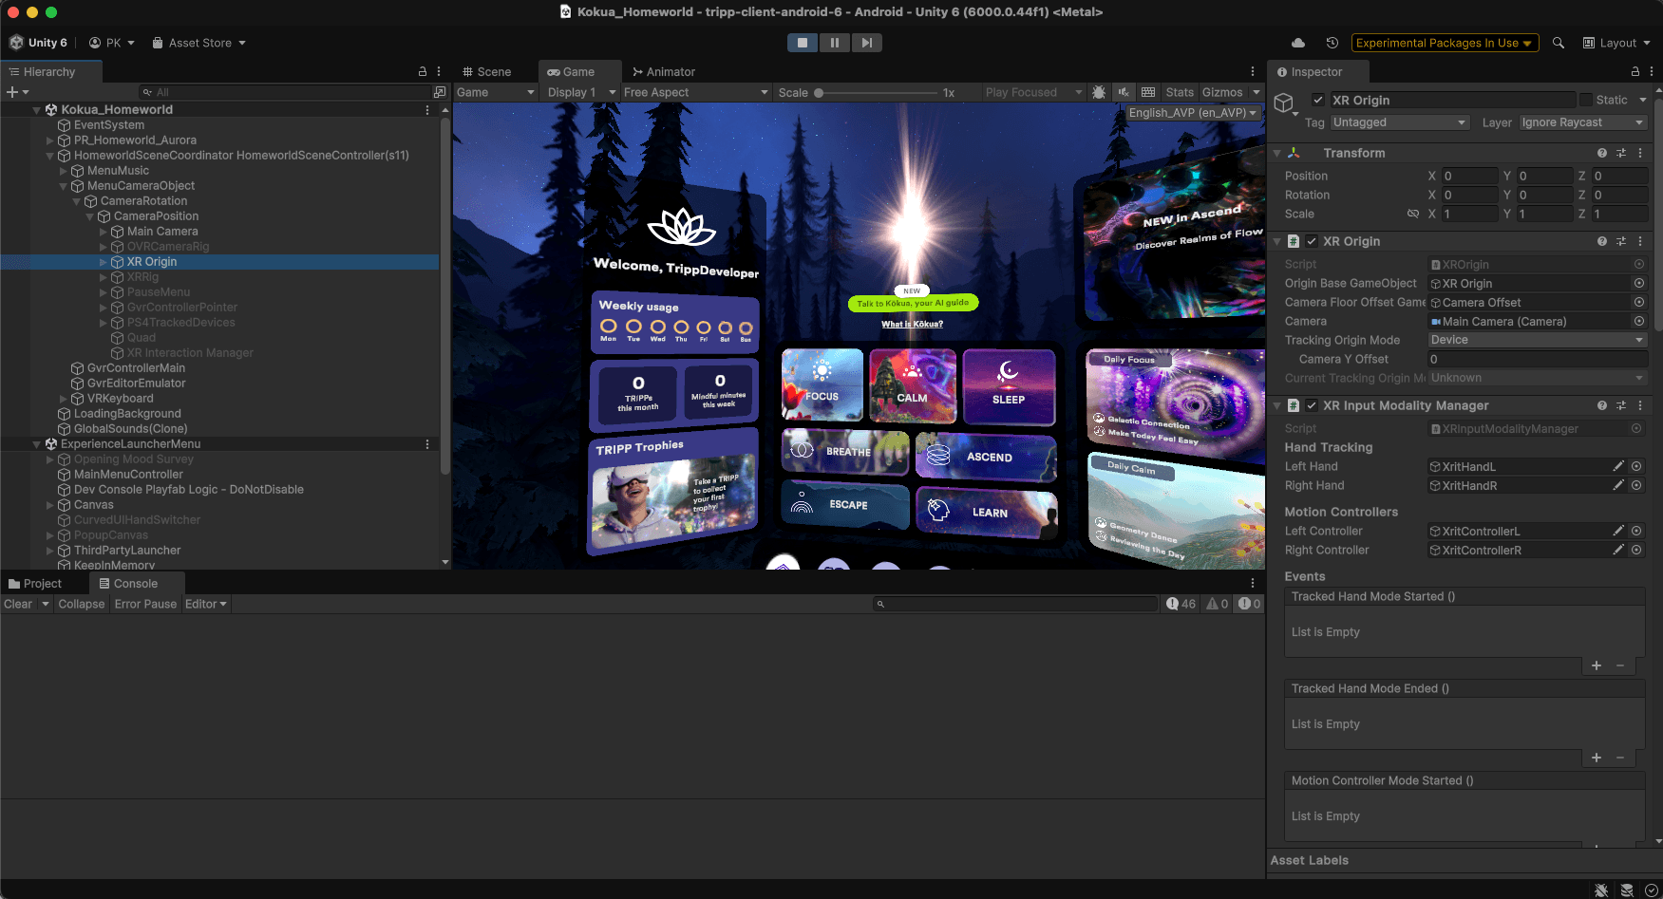The image size is (1663, 899).
Task: Edit Left Hand with the pencil icon
Action: (1618, 466)
